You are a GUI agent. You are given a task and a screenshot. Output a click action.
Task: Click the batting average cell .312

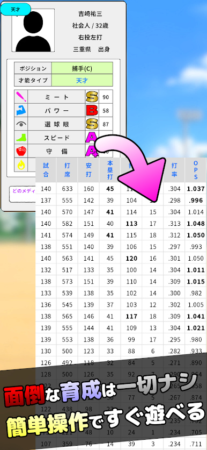point(174,235)
